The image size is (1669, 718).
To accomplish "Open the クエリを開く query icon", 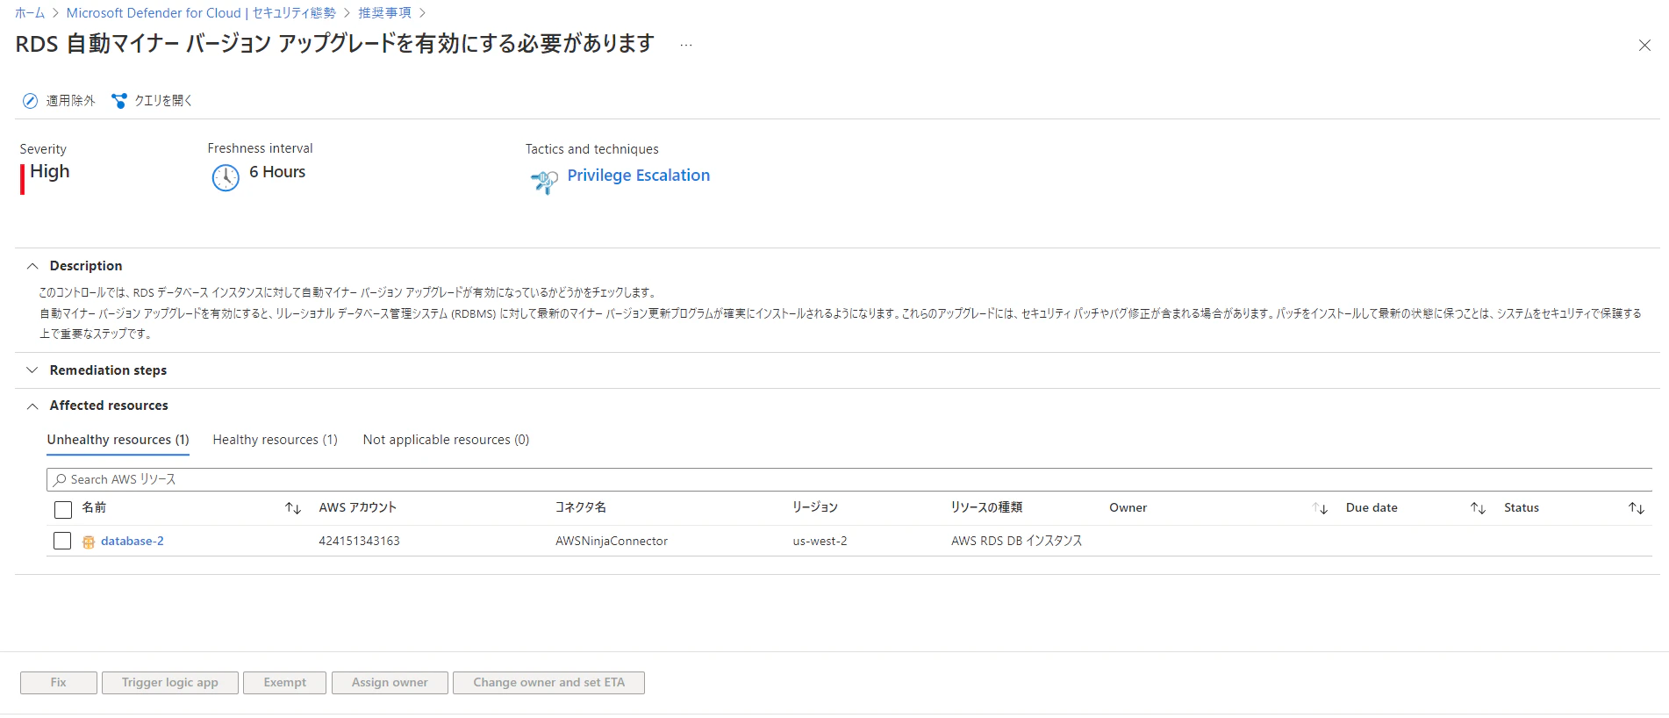I will (119, 101).
